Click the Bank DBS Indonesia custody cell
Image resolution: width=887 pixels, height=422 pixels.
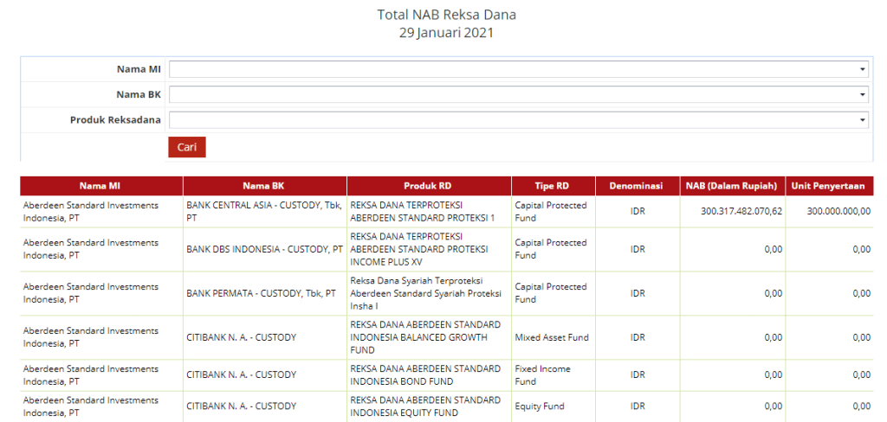click(x=264, y=249)
